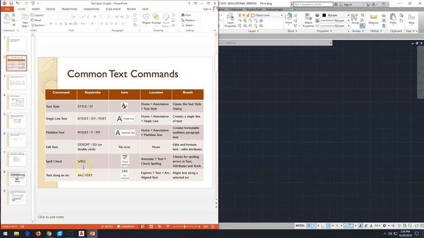Click the New Slide button in PowerPoint
Screen dimensions: 424x238
(25, 20)
